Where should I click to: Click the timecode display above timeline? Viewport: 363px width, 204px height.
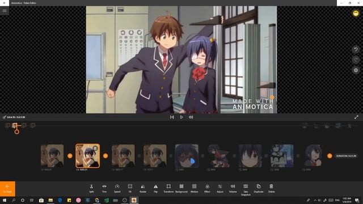pos(16,117)
